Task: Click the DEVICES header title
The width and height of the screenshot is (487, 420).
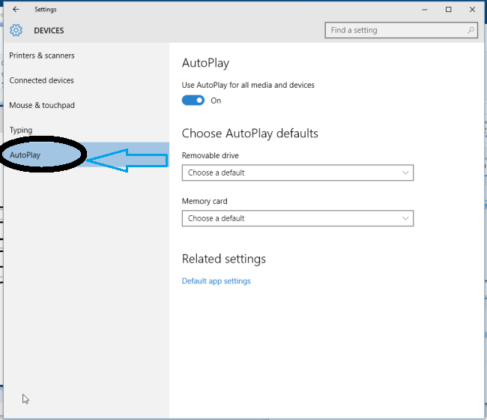Action: click(x=49, y=31)
